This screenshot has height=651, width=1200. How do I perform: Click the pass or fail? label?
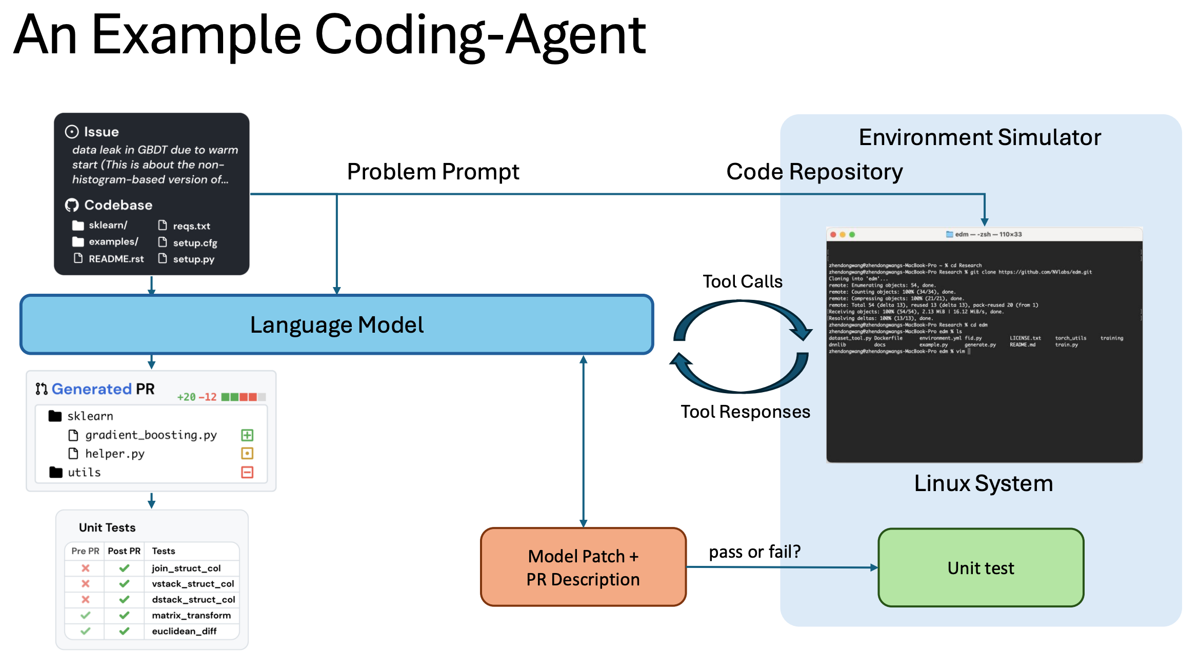tap(754, 552)
